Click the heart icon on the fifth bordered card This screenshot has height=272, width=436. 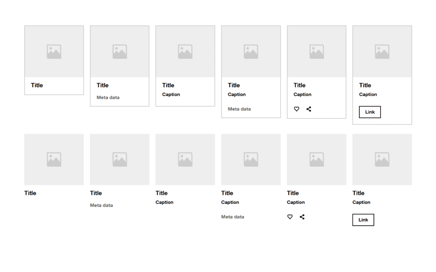pyautogui.click(x=297, y=109)
